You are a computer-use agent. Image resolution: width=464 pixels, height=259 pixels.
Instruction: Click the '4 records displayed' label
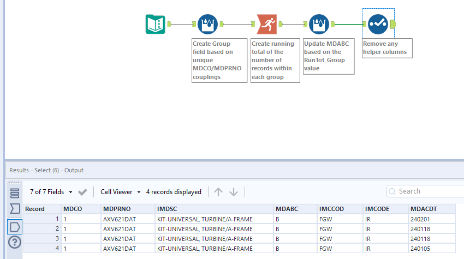174,192
